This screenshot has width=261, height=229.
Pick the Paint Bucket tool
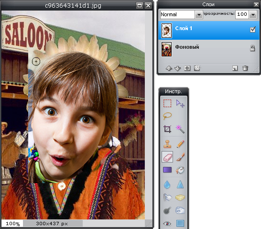180,170
